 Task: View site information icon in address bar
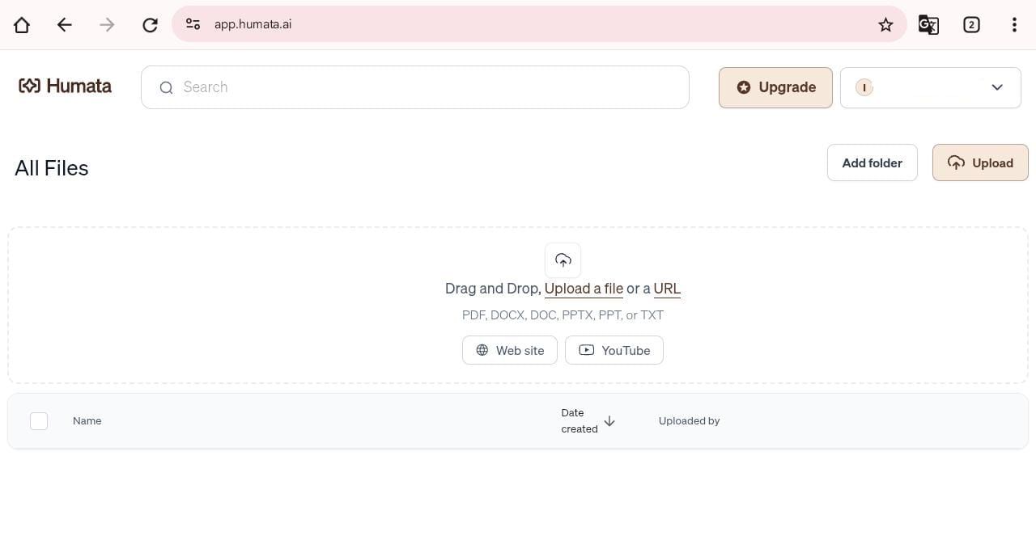pos(193,24)
